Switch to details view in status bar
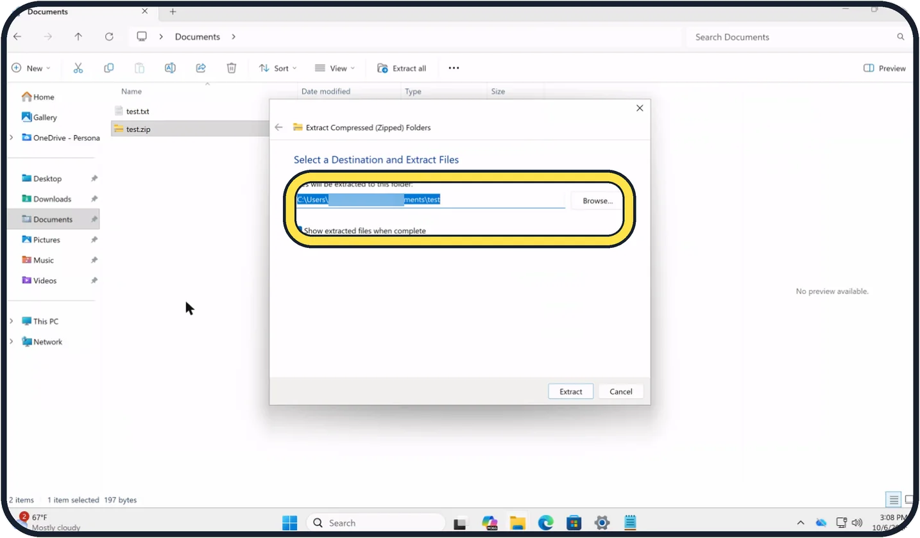The image size is (920, 538). (893, 500)
